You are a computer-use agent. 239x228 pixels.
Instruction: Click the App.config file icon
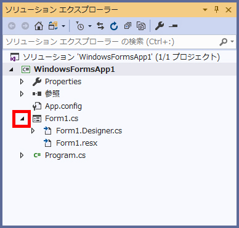(x=37, y=106)
